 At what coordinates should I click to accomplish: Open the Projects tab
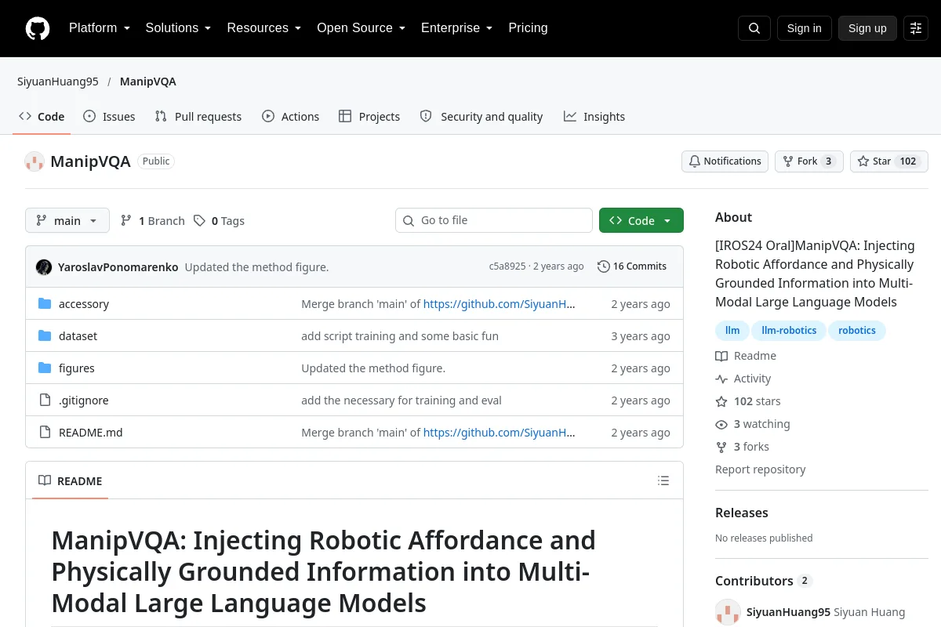tap(369, 117)
